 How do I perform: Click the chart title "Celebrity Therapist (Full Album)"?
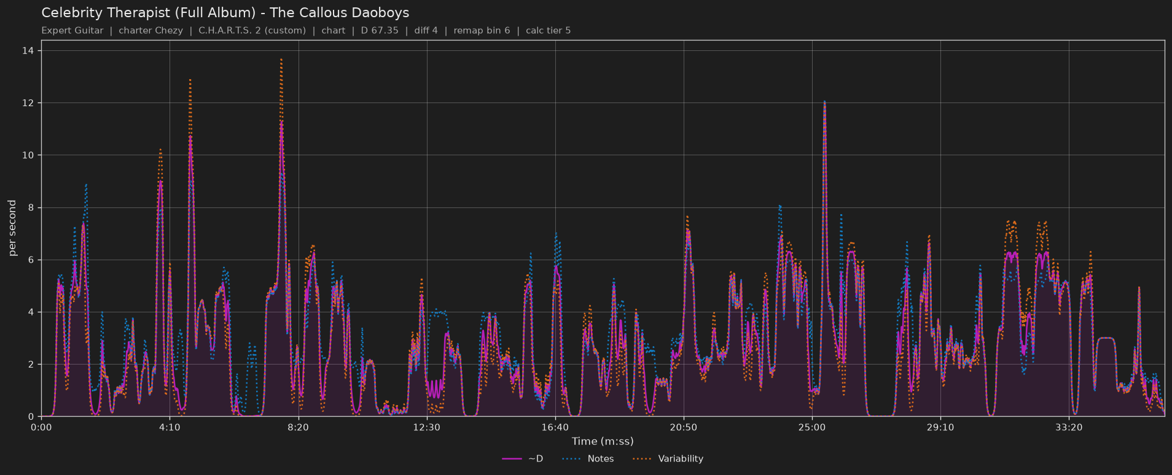click(149, 13)
